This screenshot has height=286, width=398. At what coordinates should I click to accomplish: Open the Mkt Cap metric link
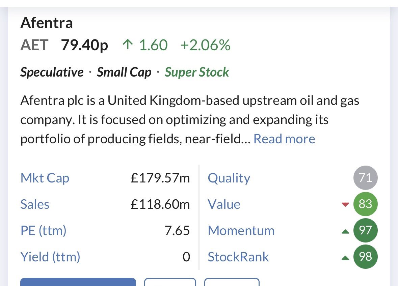click(45, 178)
